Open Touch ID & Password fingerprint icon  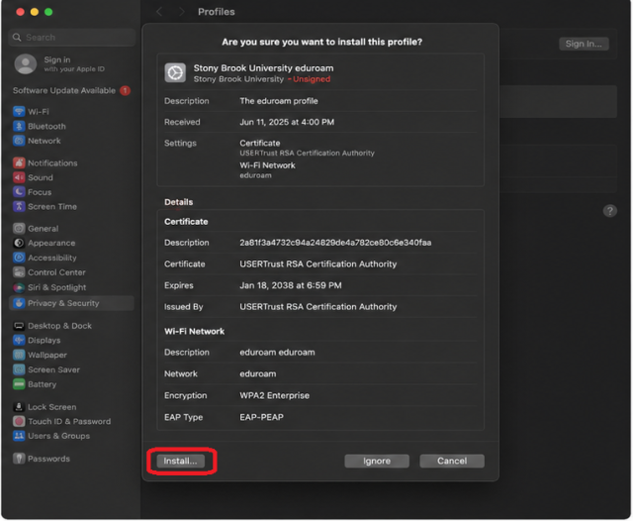[x=19, y=422]
